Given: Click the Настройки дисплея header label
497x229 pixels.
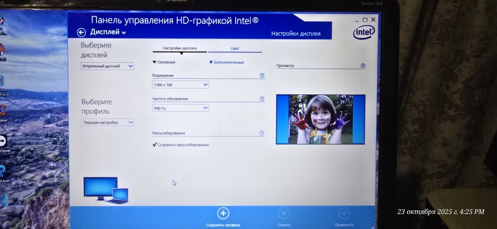Looking at the screenshot, I should point(296,34).
